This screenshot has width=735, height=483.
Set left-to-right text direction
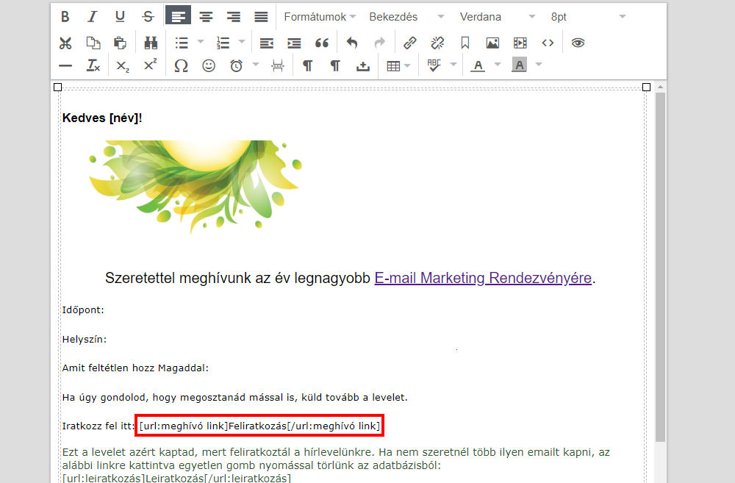(x=307, y=65)
